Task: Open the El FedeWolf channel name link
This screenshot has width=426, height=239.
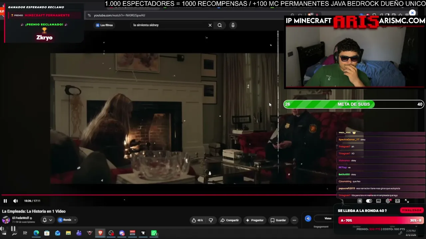Action: [x=21, y=218]
